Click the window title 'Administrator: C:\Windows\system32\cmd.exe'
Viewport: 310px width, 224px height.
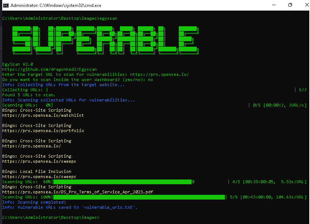pyautogui.click(x=56, y=5)
